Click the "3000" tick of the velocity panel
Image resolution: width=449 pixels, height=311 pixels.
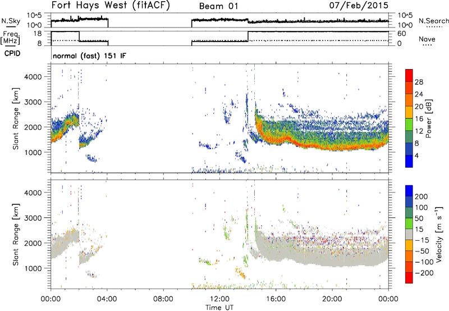(33, 218)
